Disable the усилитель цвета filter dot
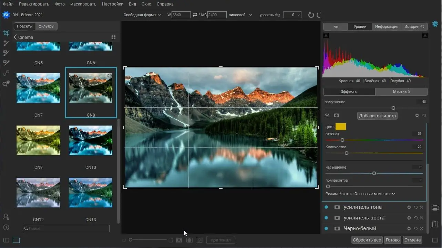Viewport: 442px width, 248px height. click(326, 218)
